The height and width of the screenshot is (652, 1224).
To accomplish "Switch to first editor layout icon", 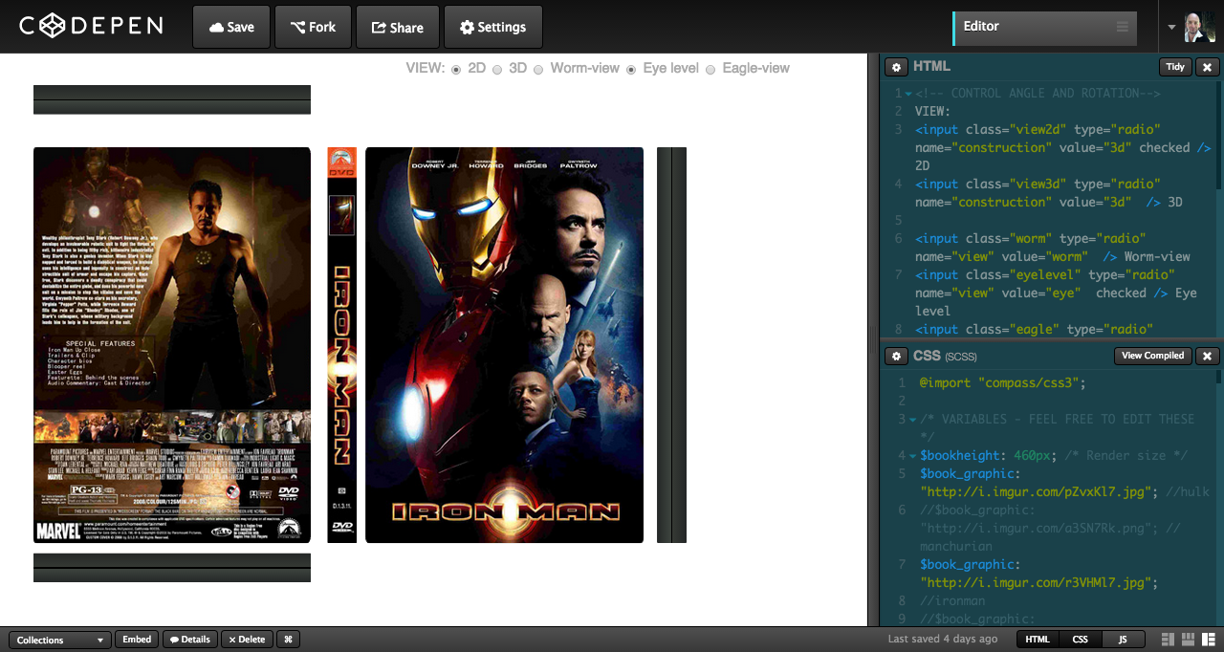I will [1168, 640].
